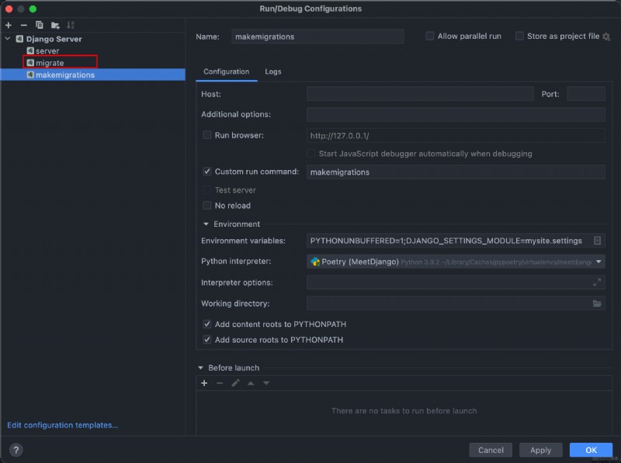Browse for working directory folder
The width and height of the screenshot is (621, 463).
(597, 303)
